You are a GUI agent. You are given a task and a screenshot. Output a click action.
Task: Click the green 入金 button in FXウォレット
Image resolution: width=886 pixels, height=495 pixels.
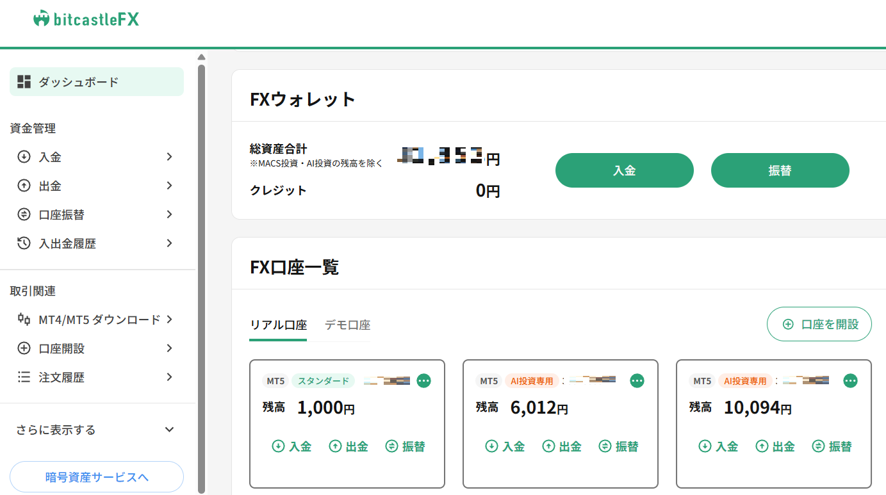point(624,170)
